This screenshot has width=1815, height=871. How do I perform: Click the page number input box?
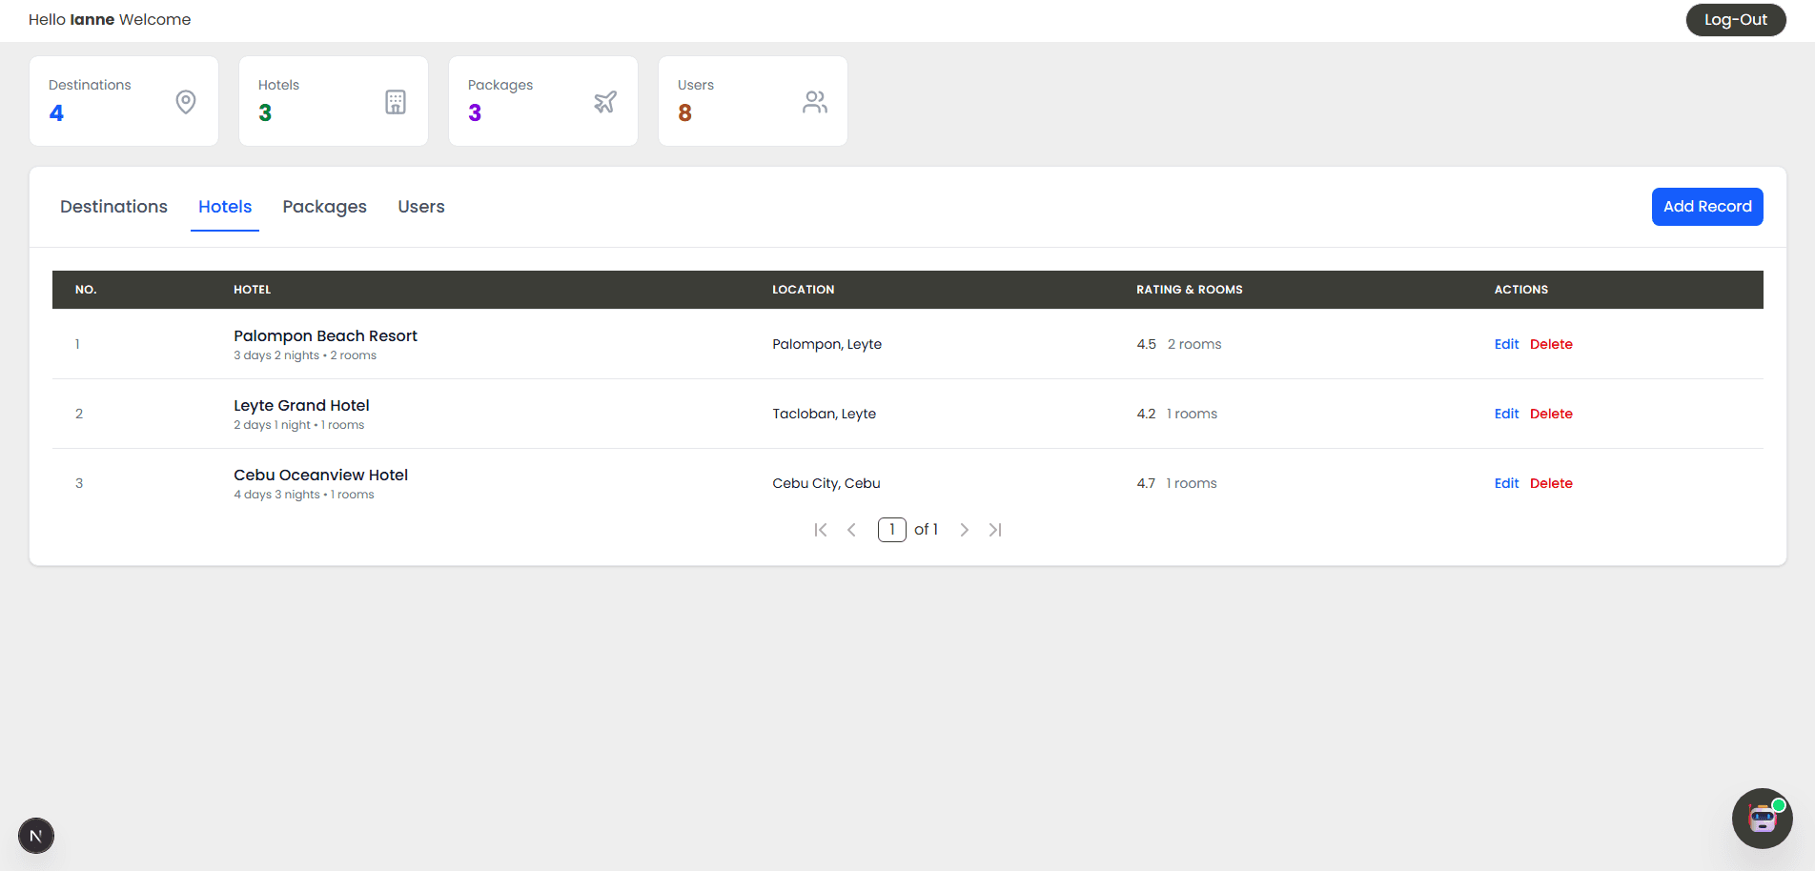click(x=891, y=530)
